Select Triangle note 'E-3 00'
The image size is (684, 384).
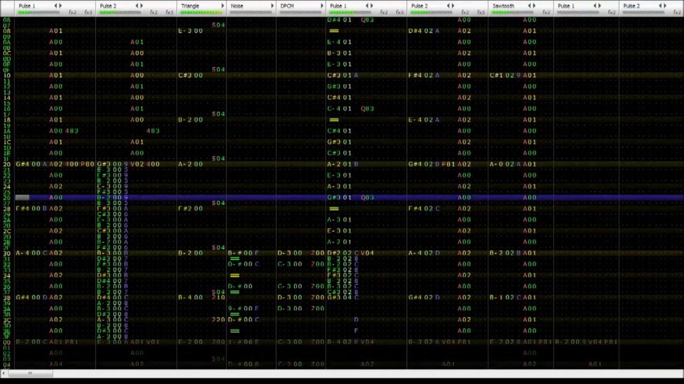click(190, 31)
